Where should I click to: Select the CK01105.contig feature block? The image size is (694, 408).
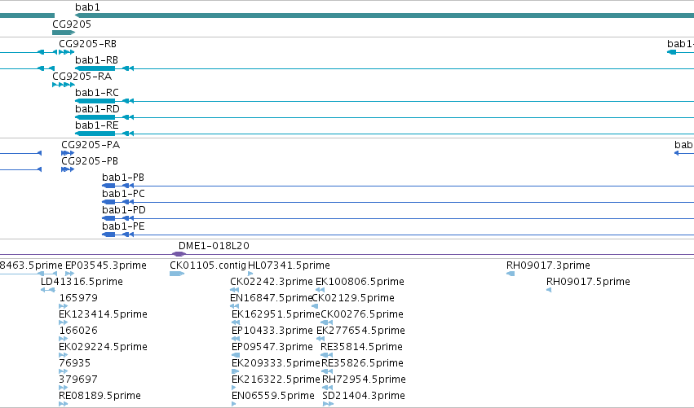pos(177,274)
